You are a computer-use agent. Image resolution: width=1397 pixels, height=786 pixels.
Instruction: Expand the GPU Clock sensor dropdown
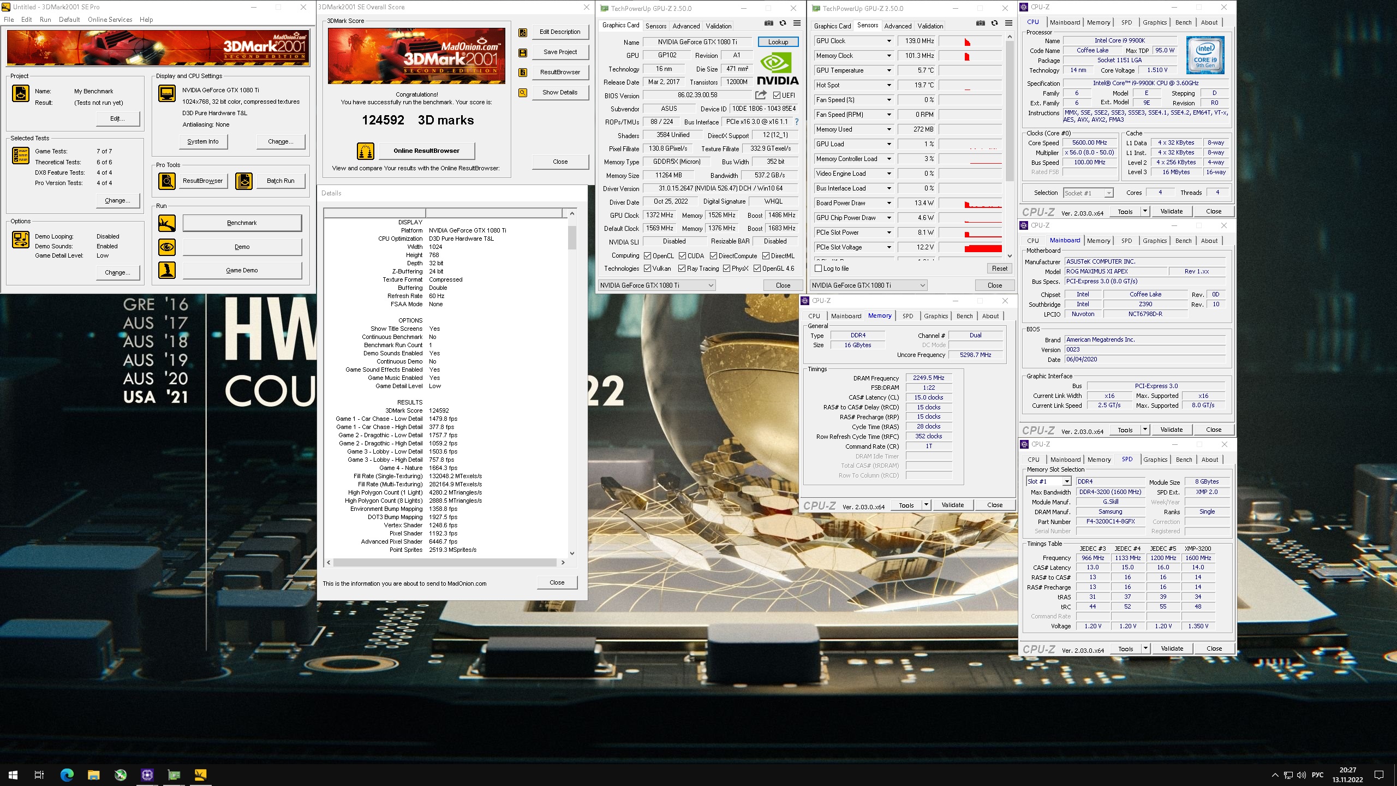pos(888,41)
